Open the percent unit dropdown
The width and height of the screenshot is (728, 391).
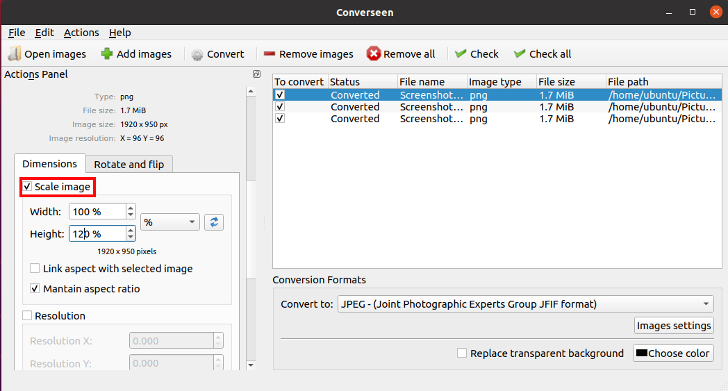[170, 222]
